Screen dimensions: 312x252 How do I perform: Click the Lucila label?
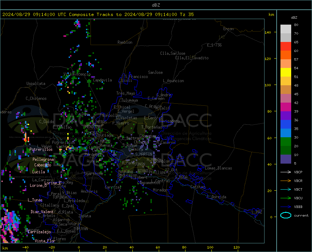[38, 172]
